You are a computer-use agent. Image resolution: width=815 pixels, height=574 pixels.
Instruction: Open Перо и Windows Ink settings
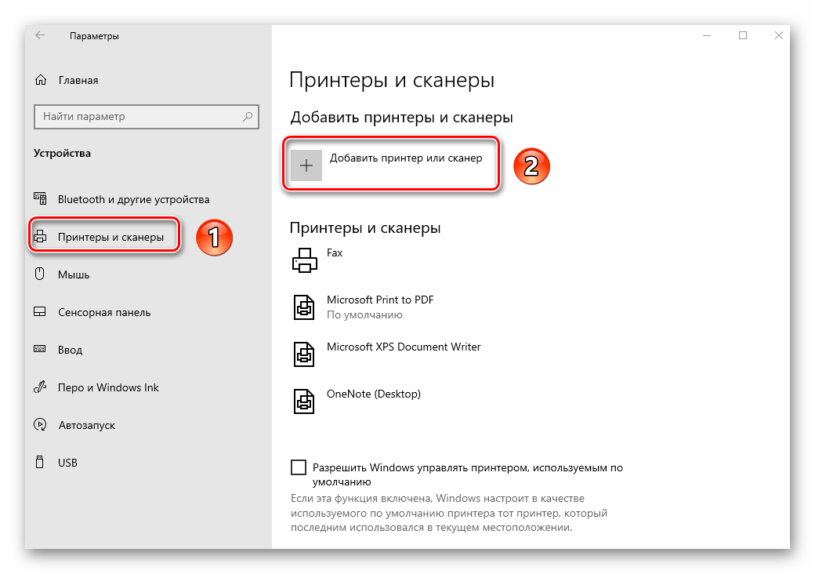tap(108, 387)
